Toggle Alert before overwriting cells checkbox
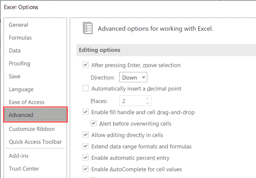Screen dimensions: 256x178 click(93, 124)
